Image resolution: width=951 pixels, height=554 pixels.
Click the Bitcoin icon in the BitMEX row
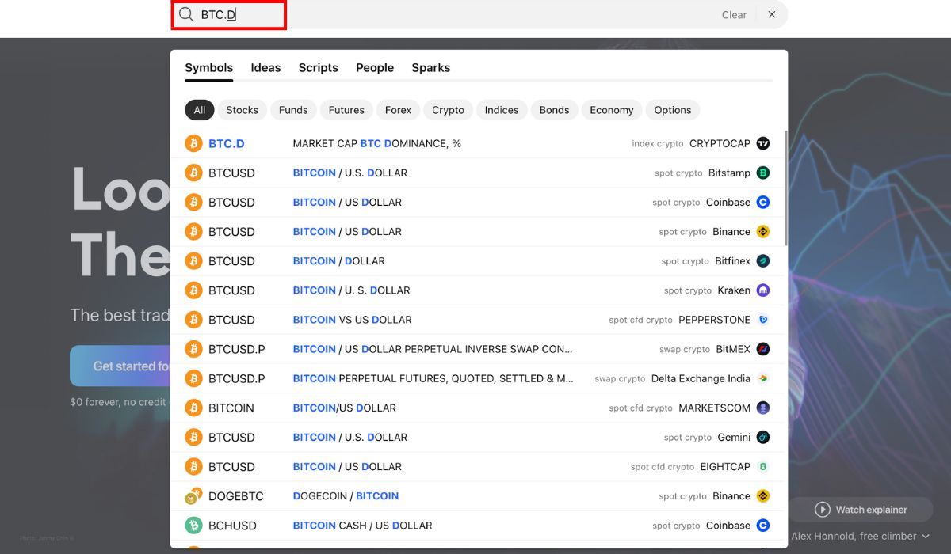[193, 349]
